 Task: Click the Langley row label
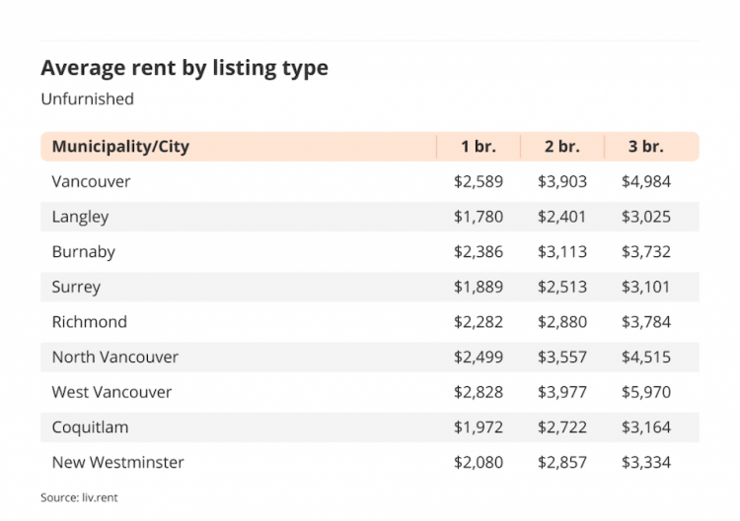click(x=80, y=217)
